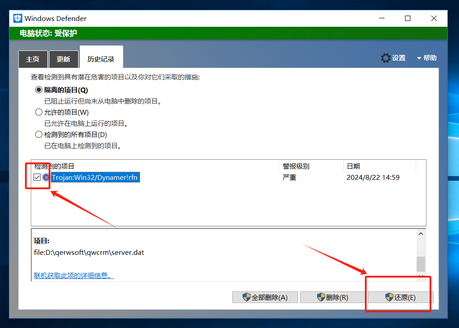
Task: Open the 联机获取此项的详细信息 link
Action: pos(74,276)
